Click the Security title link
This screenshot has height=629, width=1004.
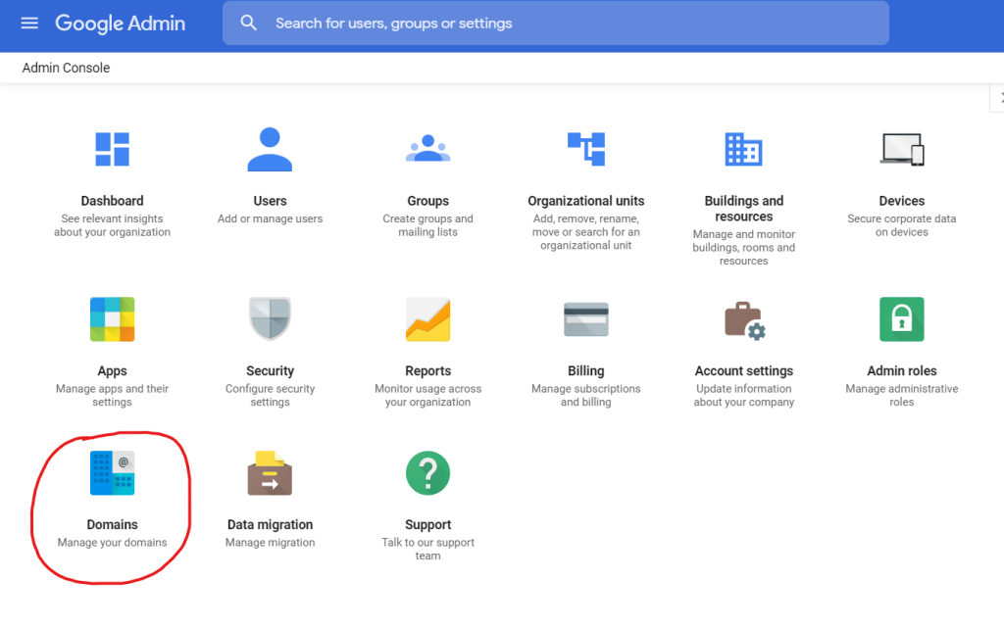coord(270,371)
